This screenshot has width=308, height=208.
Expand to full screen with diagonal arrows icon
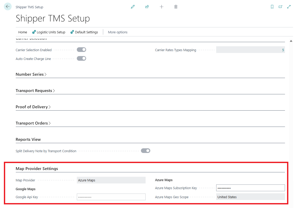click(x=289, y=7)
